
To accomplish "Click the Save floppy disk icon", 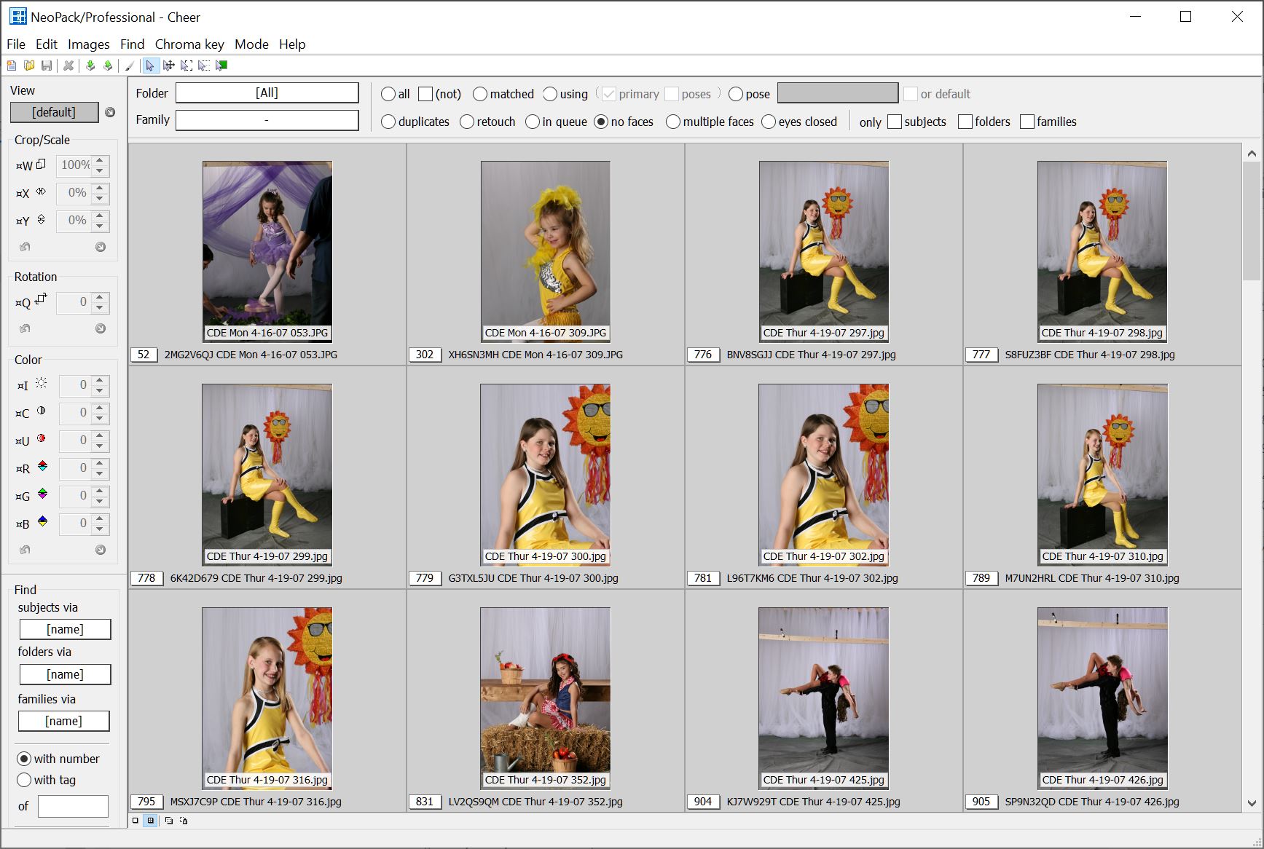I will pos(47,66).
